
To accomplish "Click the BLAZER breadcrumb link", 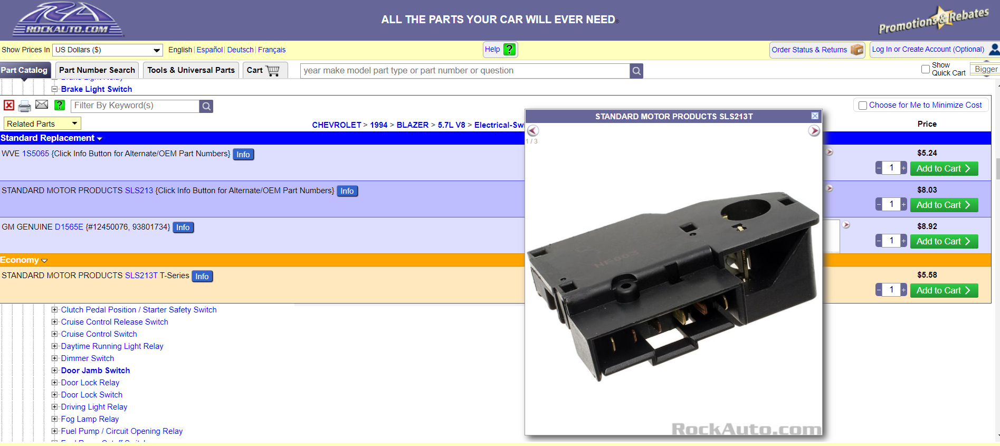I will (x=413, y=125).
